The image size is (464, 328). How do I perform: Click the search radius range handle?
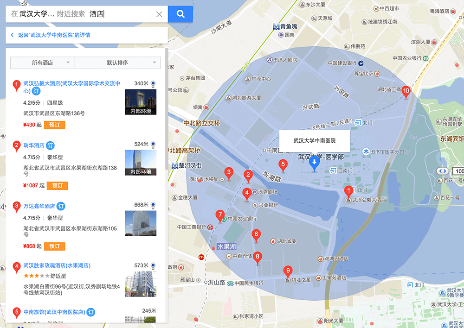coord(442,171)
